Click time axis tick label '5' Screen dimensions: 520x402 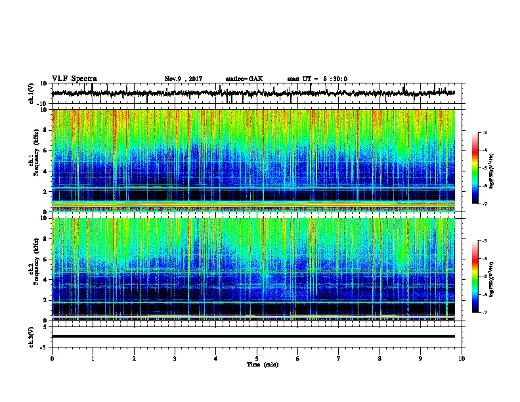[257, 359]
